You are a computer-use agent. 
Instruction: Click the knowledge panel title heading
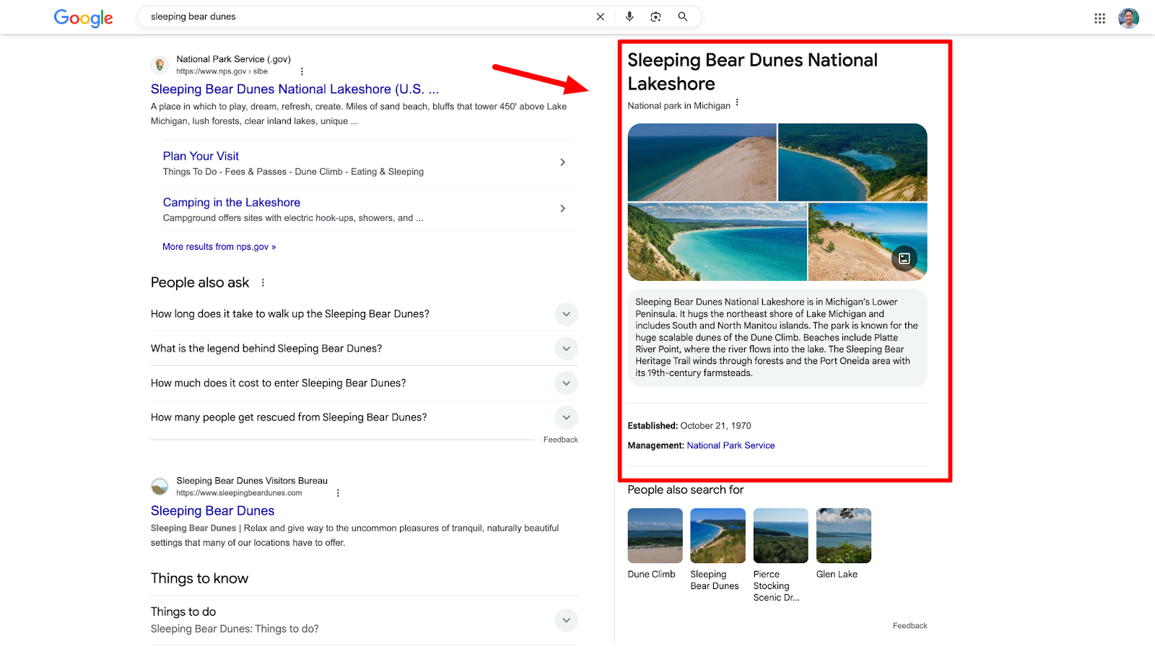pos(752,72)
